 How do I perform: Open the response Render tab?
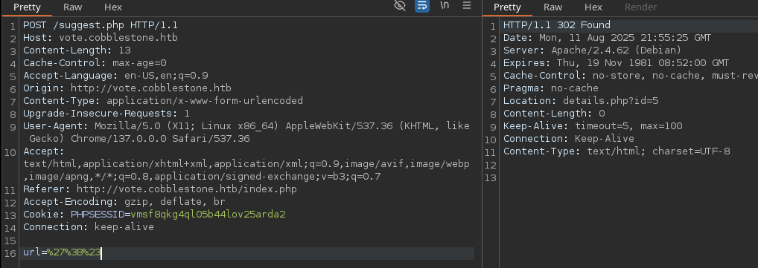tap(640, 7)
